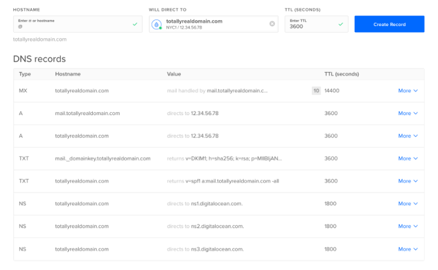Open More for the DKIM TXT record
Screen dimensions: 438x270
point(407,158)
